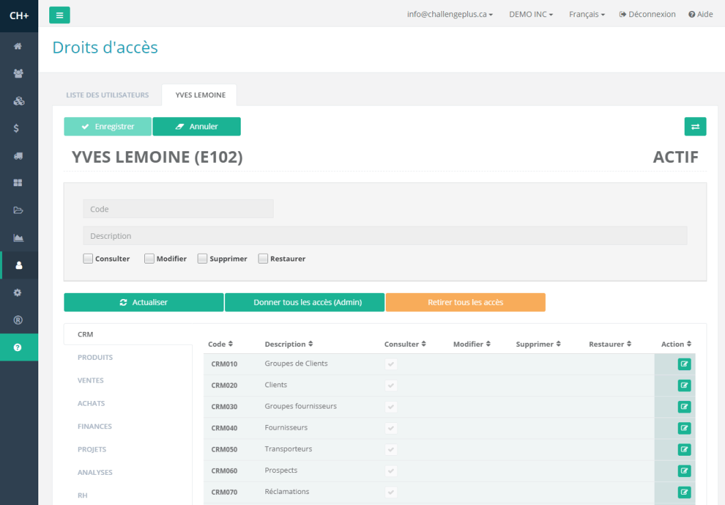Check the Consulter checkbox in the filter
Viewport: 725px width, 505px height.
(x=88, y=259)
